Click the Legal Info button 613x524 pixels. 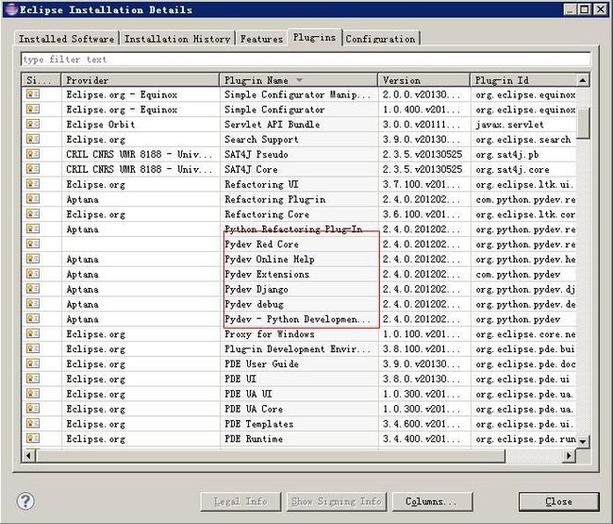[x=240, y=501]
